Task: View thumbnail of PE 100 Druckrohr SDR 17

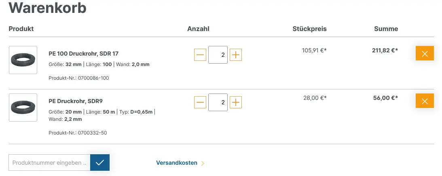Action: [23, 60]
